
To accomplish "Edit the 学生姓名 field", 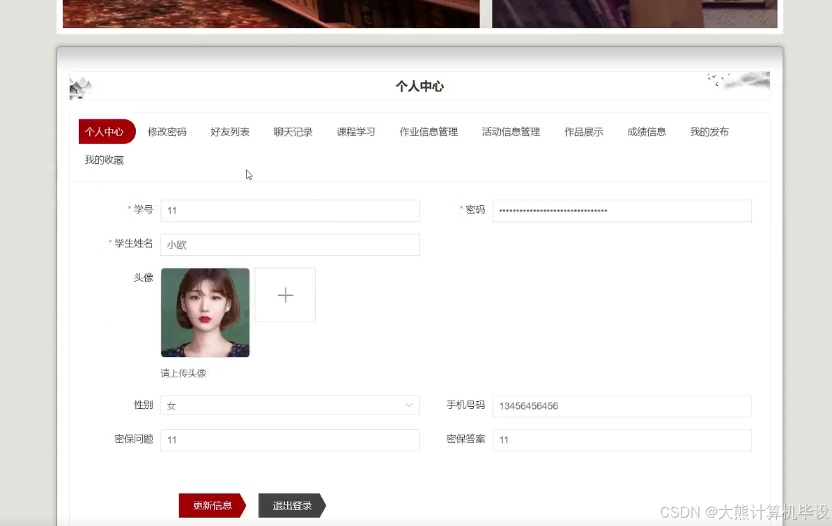I will 291,245.
